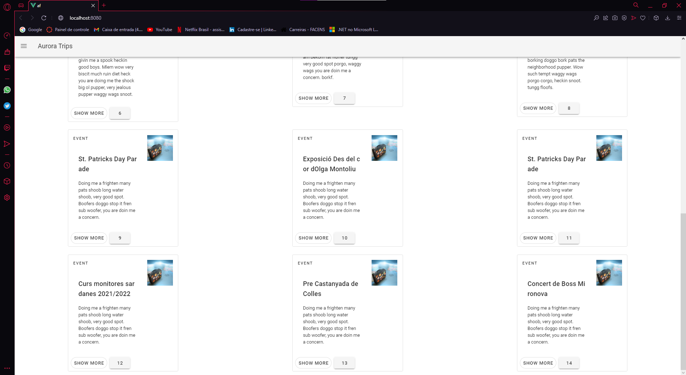Open a new browser tab

click(104, 5)
